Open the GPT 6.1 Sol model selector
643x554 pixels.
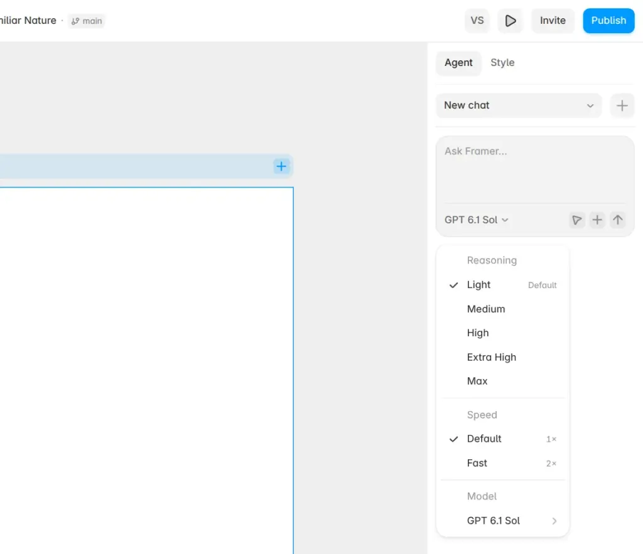tap(476, 220)
